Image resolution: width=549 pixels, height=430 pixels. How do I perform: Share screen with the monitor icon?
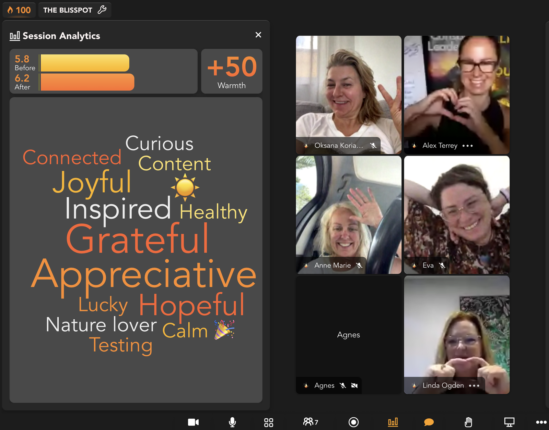509,422
